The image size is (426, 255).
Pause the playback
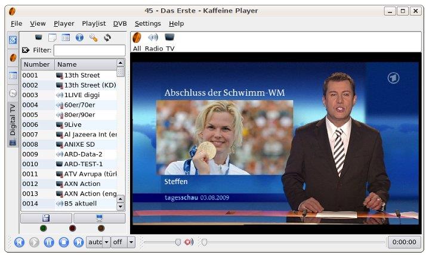tap(49, 242)
